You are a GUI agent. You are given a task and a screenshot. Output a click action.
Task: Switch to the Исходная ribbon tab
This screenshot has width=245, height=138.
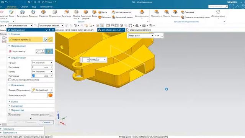pyautogui.click(x=12, y=7)
